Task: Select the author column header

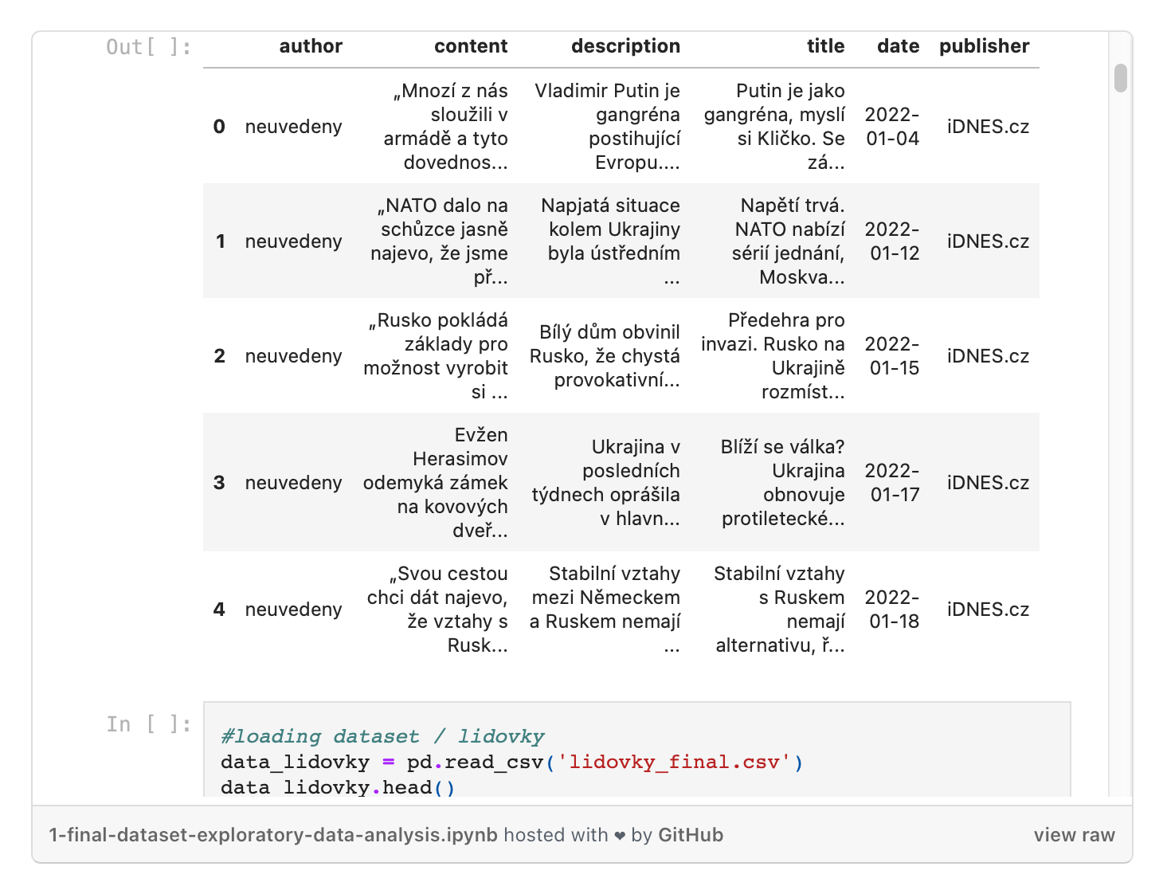Action: (x=310, y=46)
